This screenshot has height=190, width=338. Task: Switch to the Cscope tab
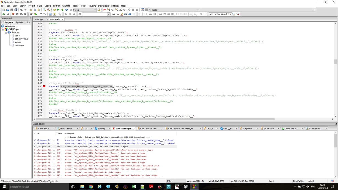tap(210, 128)
